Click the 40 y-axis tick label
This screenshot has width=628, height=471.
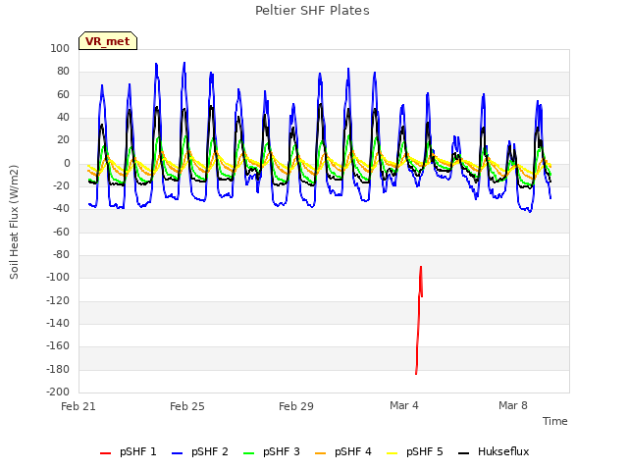point(63,118)
